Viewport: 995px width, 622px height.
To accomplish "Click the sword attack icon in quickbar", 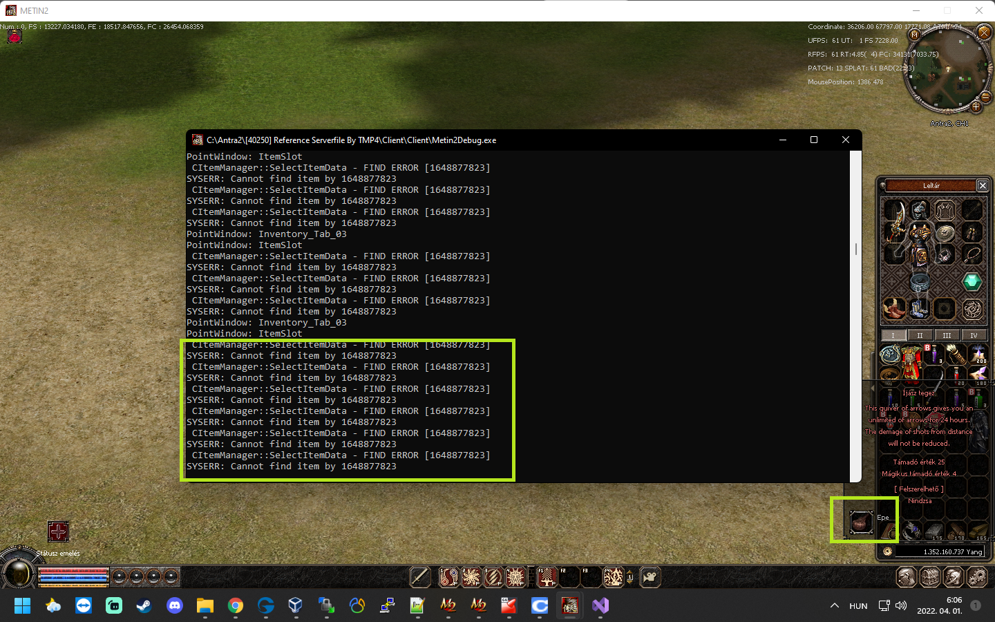I will tap(419, 576).
